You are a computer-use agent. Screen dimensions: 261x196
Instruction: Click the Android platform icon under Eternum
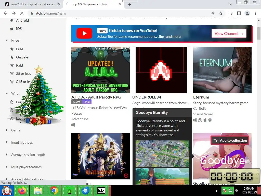click(x=210, y=120)
